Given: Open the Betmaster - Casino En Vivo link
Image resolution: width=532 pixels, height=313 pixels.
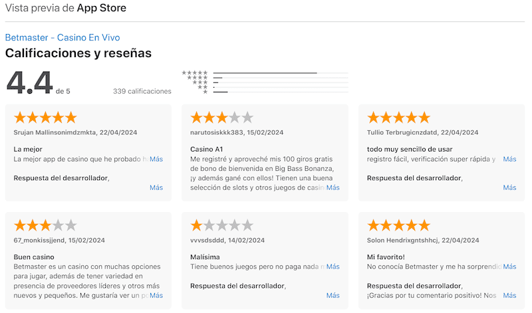Looking at the screenshot, I should coord(63,38).
